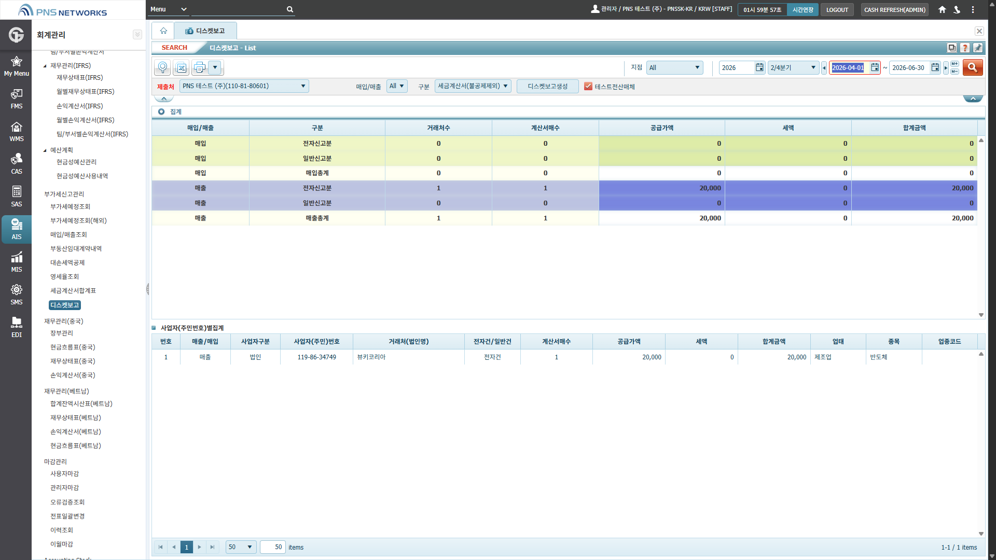Open the SAS calculator module

point(16,197)
